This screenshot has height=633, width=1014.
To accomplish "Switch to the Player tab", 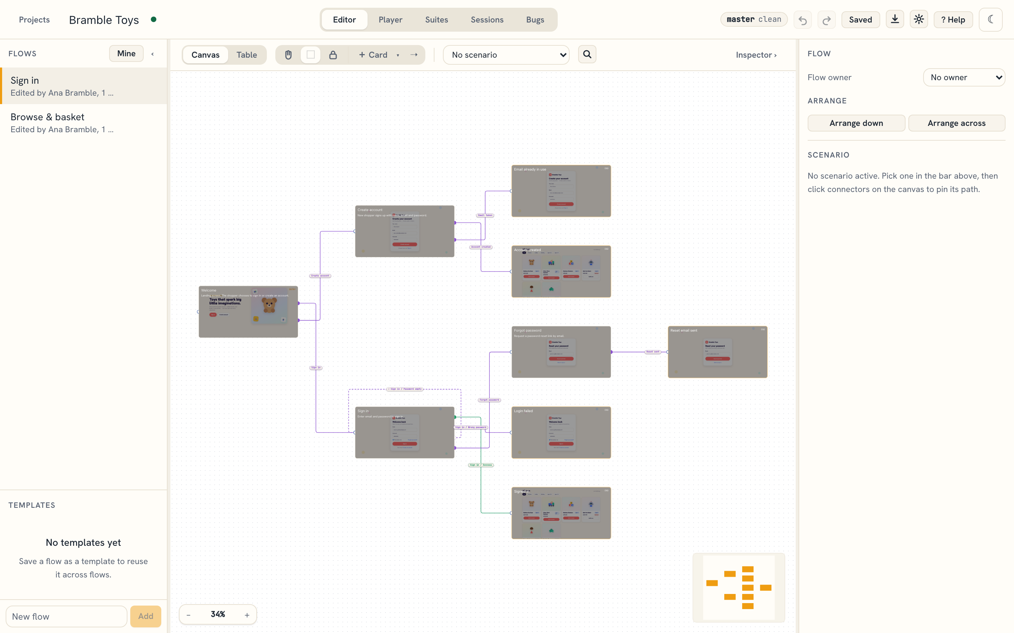I will click(x=390, y=20).
